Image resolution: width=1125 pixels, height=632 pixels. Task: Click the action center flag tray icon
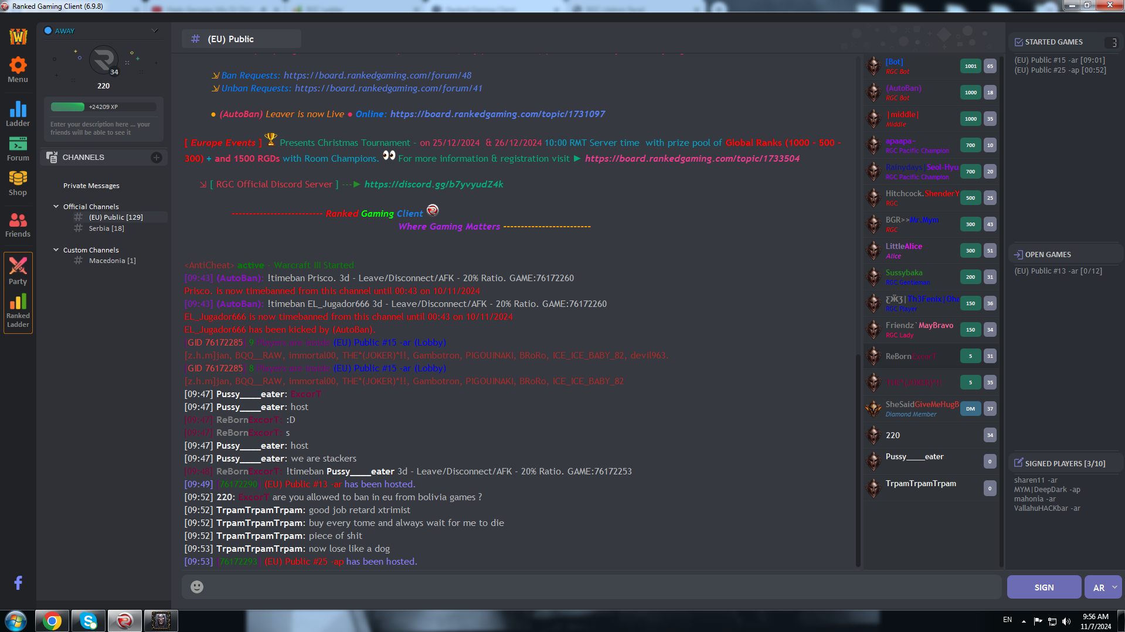pyautogui.click(x=1038, y=621)
